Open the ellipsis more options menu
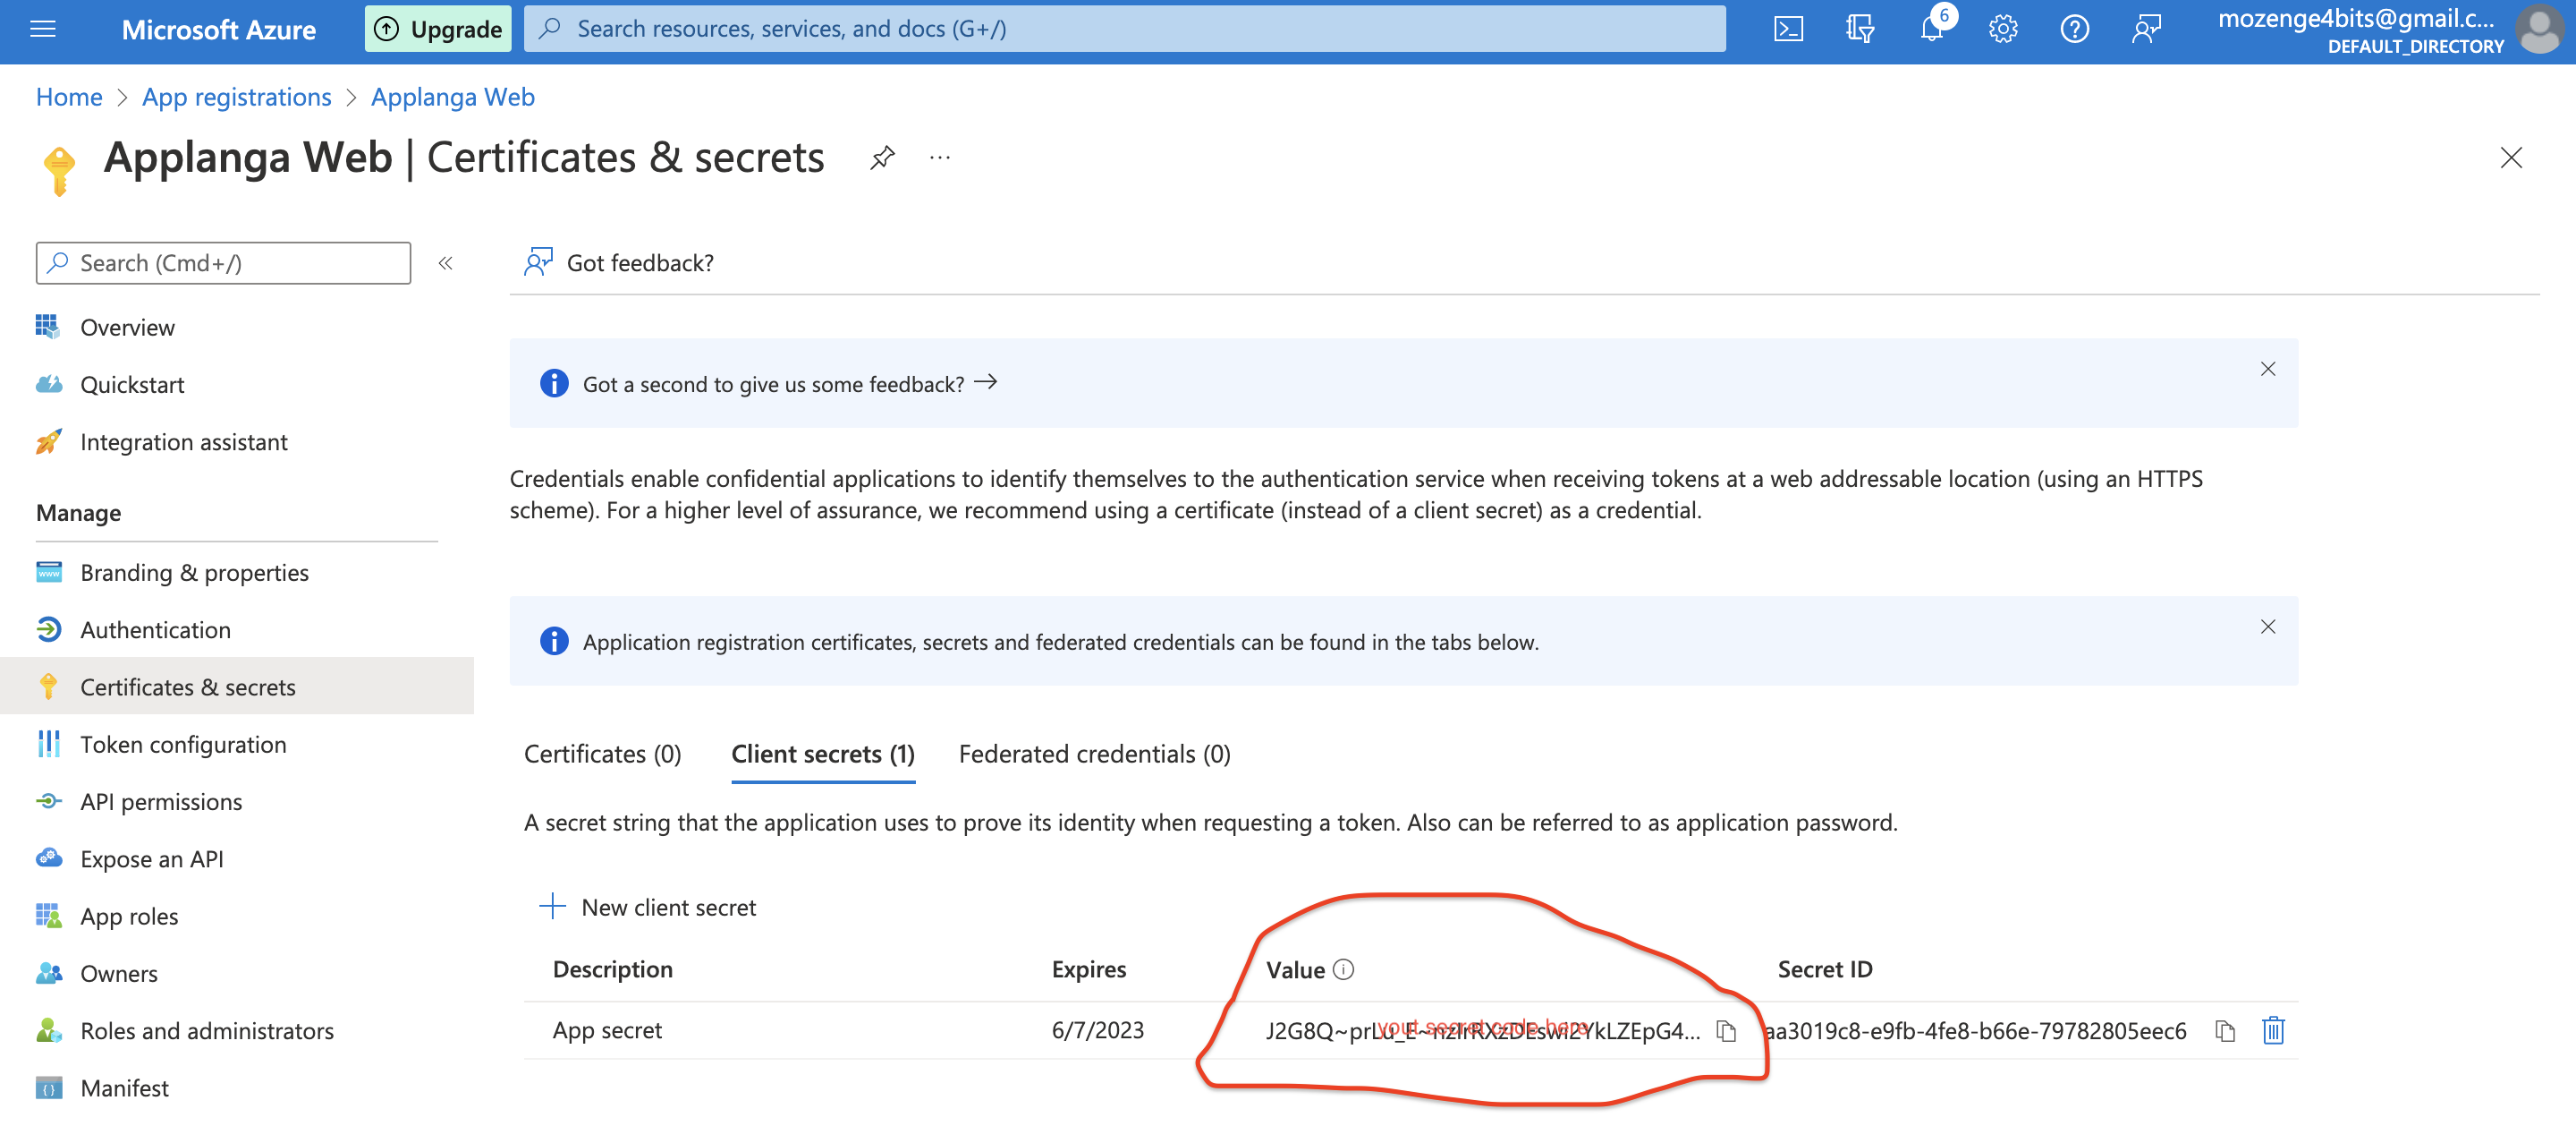The image size is (2576, 1126). point(940,158)
